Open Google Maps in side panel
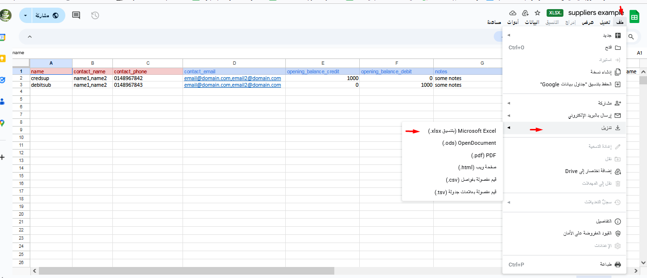Viewport: 647px width, 278px height. coord(2,123)
